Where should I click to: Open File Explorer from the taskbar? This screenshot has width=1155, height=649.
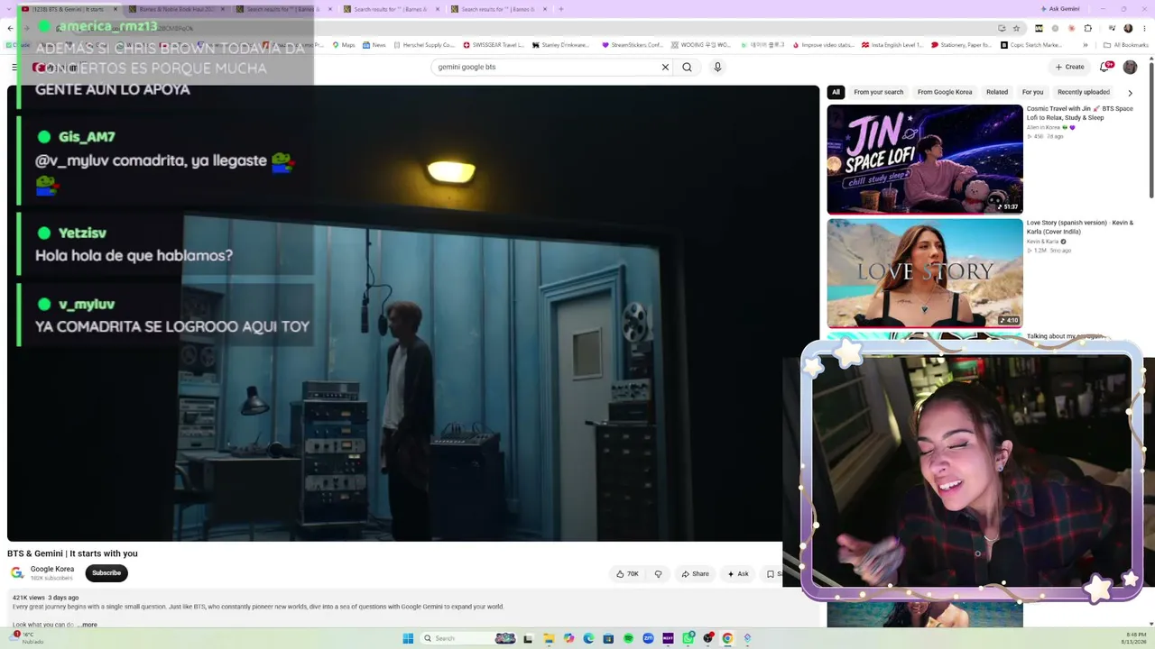[549, 638]
